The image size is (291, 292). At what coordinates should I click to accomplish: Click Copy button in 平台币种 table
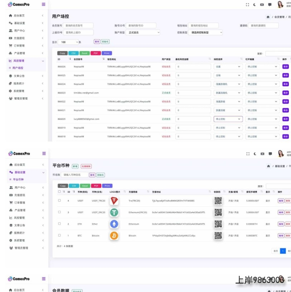pyautogui.click(x=63, y=186)
